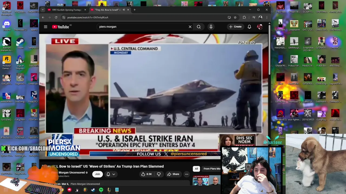This screenshot has height=194, width=346.
Task: Open the YouTube Create menu
Action: pyautogui.click(x=235, y=27)
